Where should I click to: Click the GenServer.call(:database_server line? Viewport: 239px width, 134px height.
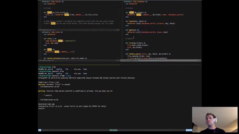(x=148, y=32)
